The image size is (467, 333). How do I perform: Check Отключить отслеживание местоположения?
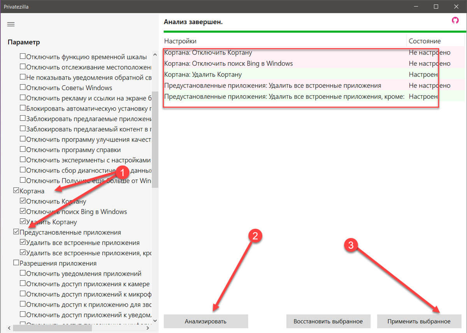click(23, 67)
